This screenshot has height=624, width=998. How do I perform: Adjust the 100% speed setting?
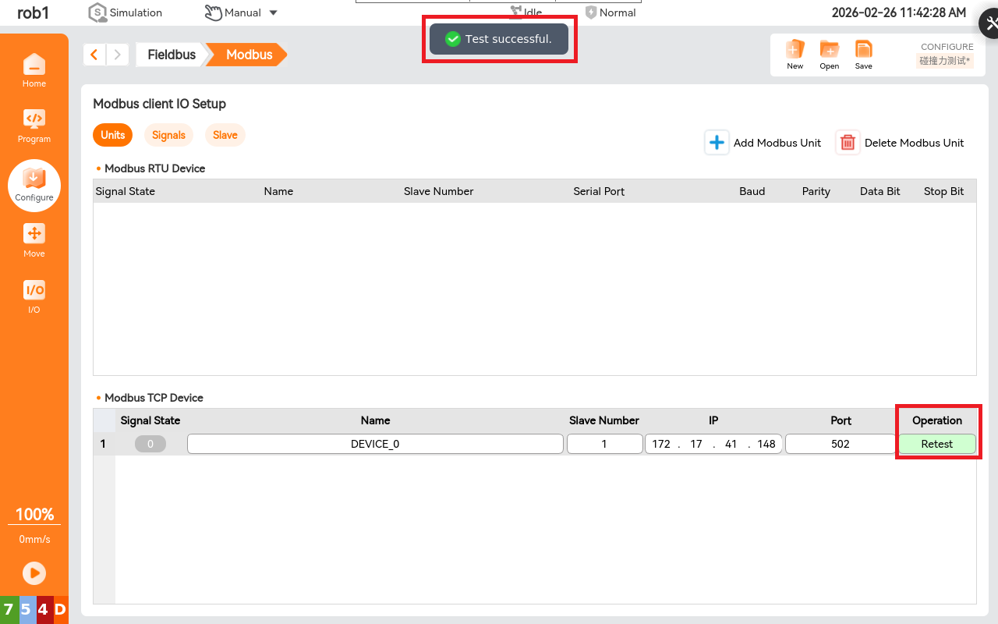tap(34, 515)
